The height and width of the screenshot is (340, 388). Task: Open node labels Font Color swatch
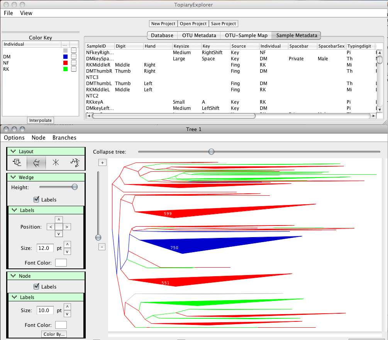click(x=61, y=325)
